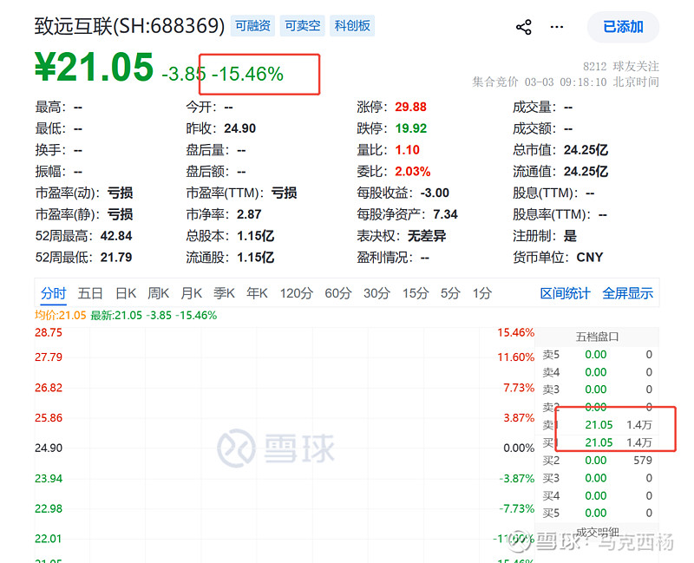
Task: Click the 每股净资产 value 7.34
Action: point(445,214)
